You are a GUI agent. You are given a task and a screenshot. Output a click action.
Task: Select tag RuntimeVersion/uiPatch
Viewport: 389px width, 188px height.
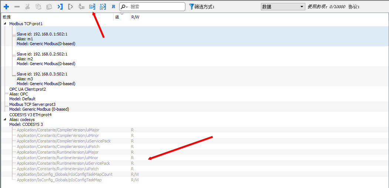coord(58,169)
